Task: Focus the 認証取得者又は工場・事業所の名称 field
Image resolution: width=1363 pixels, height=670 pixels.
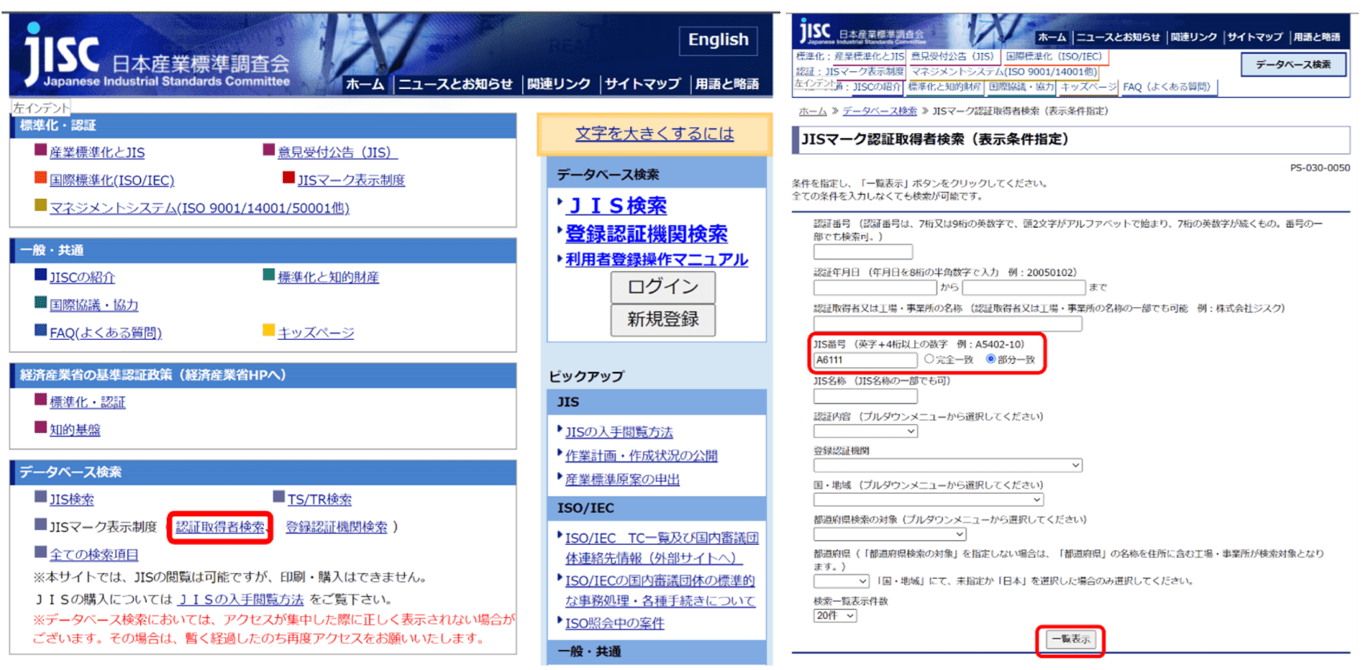Action: point(948,323)
